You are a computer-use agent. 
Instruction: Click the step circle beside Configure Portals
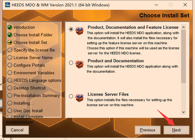(10, 65)
